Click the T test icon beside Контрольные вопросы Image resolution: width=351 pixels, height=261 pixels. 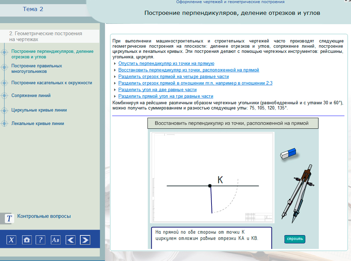pos(9,218)
